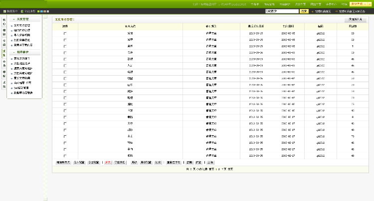Open 自动摘要|分页 in the sidebar
Image resolution: width=374 pixels, height=201 pixels.
(22, 83)
